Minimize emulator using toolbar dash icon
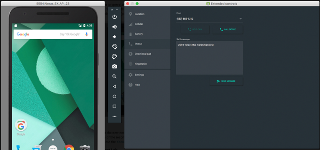Viewport: 320px width, 150px height. [117, 10]
